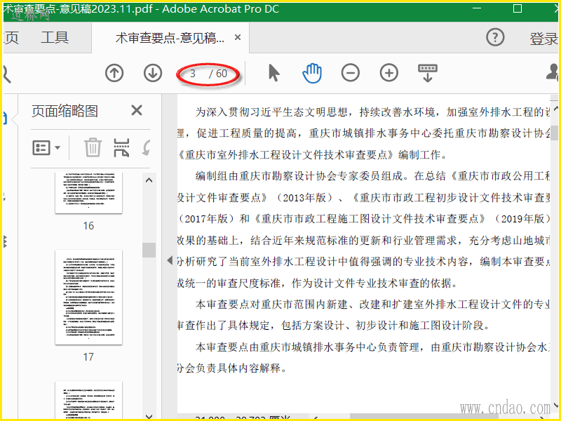Screen dimensions: 561x421
Task: Select page 17 thumbnail
Action: click(x=89, y=297)
